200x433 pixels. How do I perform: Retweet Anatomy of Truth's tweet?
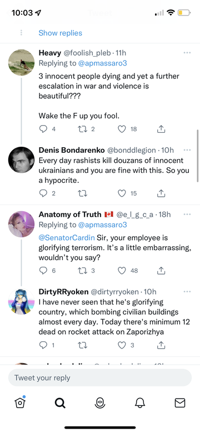(x=82, y=271)
